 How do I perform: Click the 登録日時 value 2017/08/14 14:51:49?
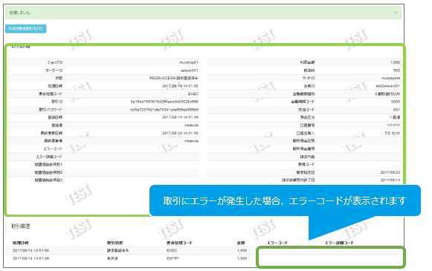pyautogui.click(x=180, y=117)
